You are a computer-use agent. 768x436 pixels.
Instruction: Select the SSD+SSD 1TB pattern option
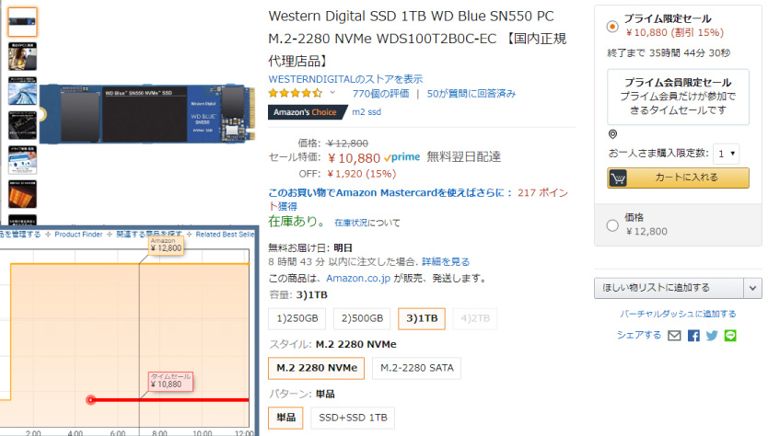coord(353,418)
